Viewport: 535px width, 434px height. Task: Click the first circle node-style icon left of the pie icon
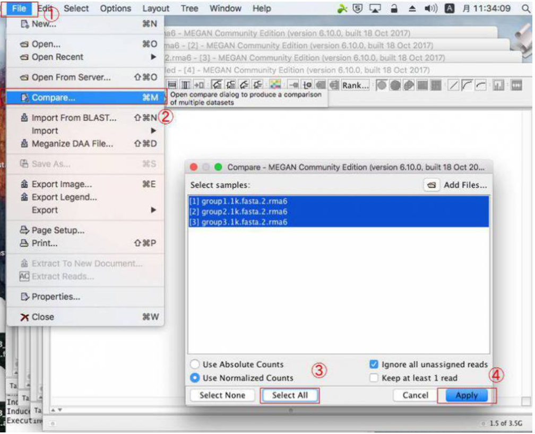382,85
